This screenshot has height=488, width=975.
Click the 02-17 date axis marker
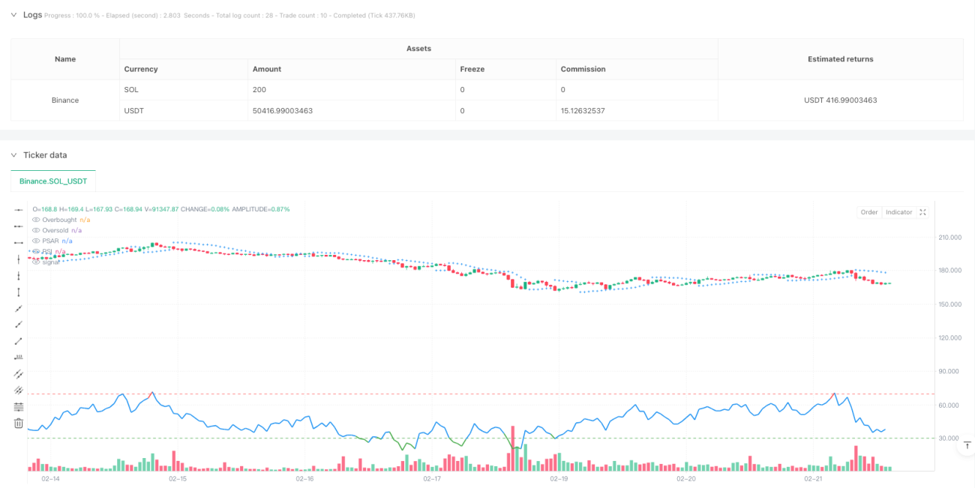tap(431, 478)
